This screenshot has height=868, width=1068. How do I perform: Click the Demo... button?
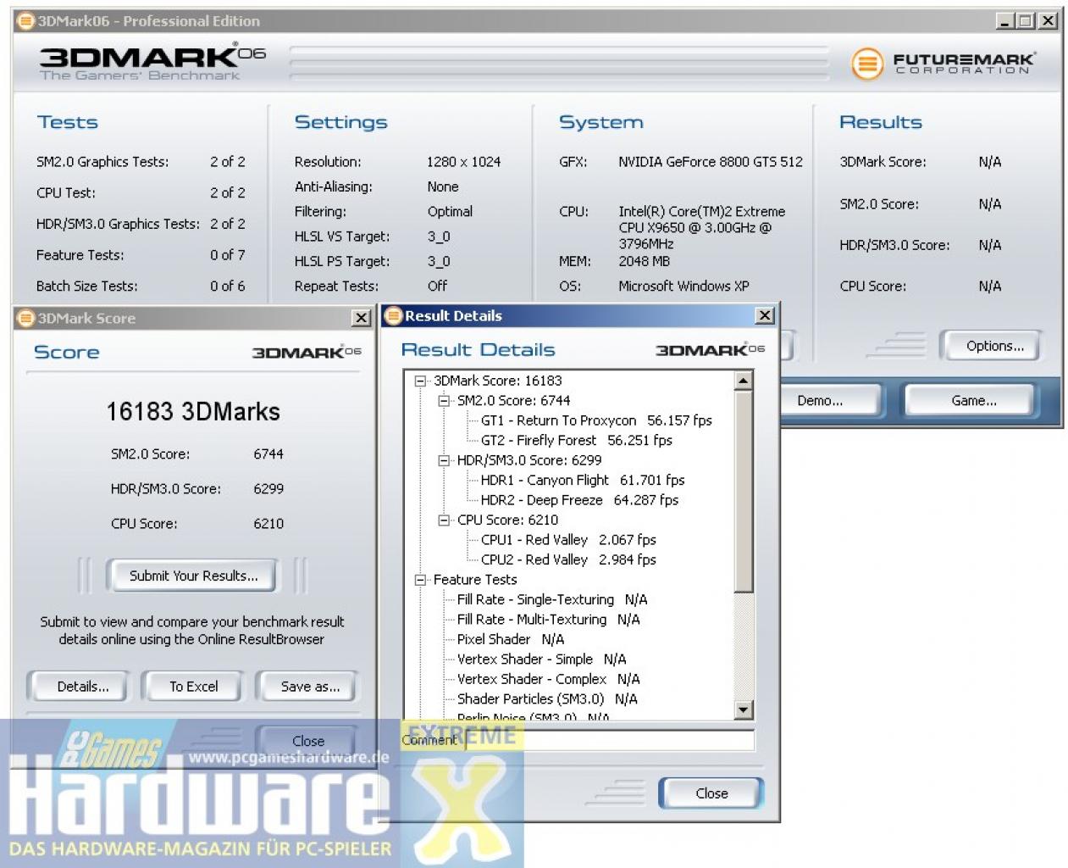820,401
